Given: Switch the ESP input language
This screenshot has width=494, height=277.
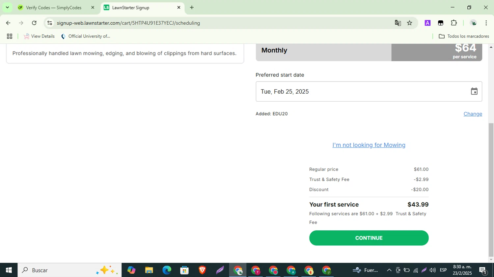Looking at the screenshot, I should click(443, 270).
